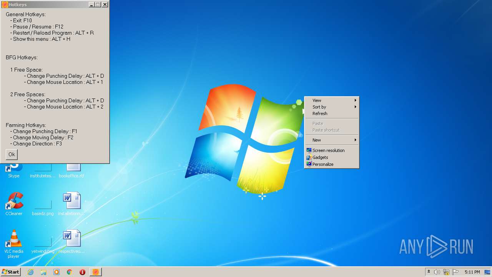Choose Refresh from the context menu
This screenshot has height=277, width=492.
click(332, 113)
